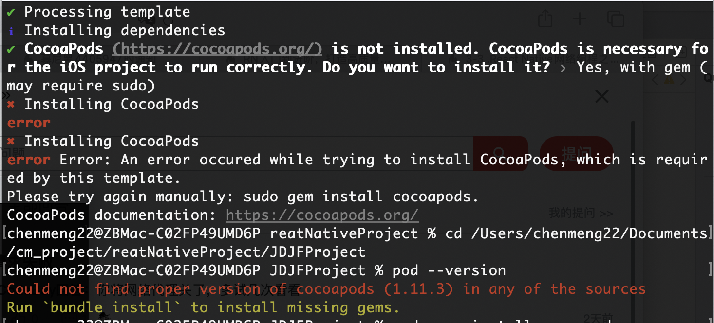The width and height of the screenshot is (714, 323).
Task: Open a new tab with plus icon
Action: click(580, 19)
